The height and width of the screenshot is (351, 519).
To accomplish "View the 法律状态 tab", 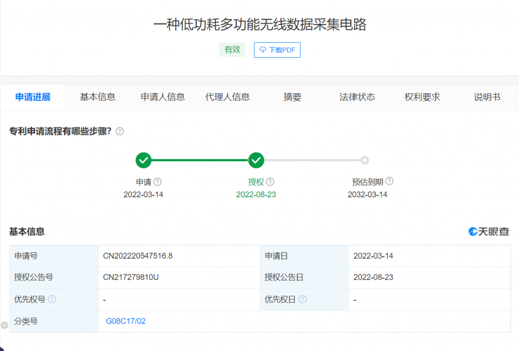I will (x=357, y=97).
